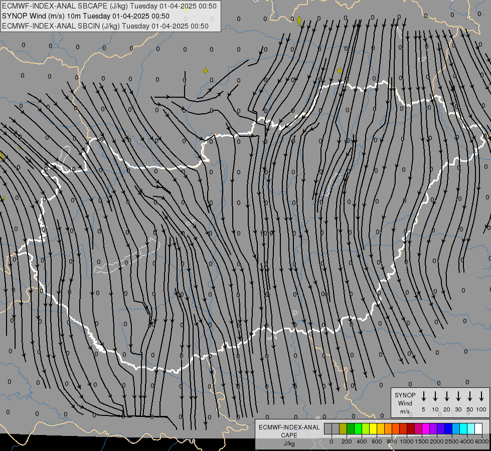Select the dark red CAPE legend swatch

(x=411, y=428)
